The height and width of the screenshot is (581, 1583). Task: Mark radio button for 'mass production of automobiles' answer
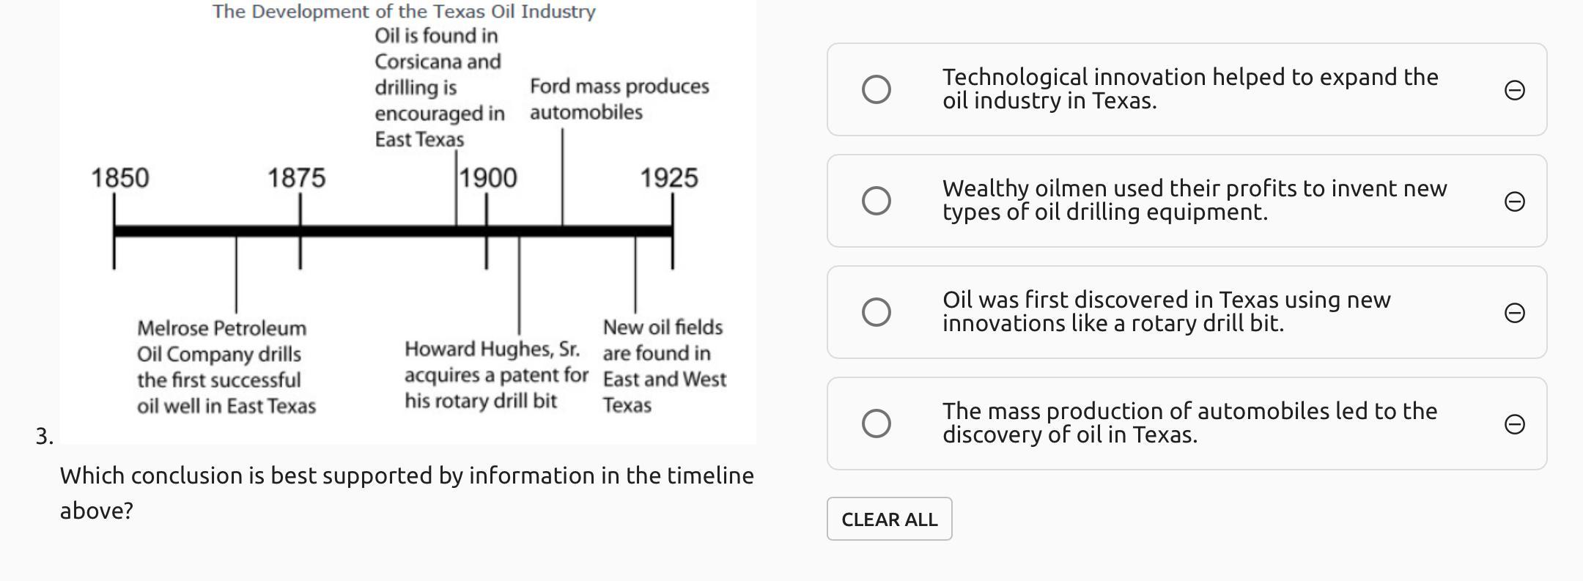tap(876, 423)
